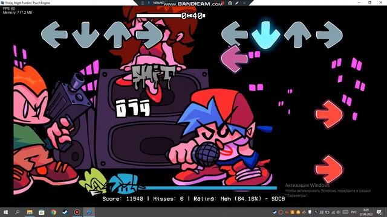Click the opponent's down arrow receptor
The width and height of the screenshot is (387, 217).
coord(86,34)
